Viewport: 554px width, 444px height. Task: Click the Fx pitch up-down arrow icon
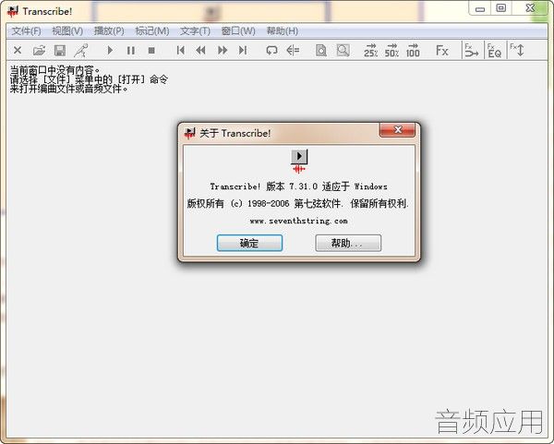point(517,51)
